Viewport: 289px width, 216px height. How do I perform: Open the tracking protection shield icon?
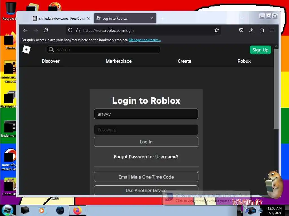70,30
